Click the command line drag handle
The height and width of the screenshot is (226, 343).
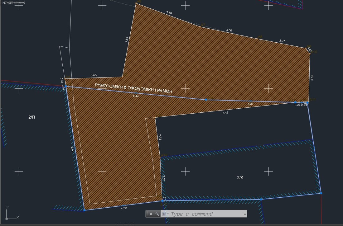pyautogui.click(x=147, y=214)
